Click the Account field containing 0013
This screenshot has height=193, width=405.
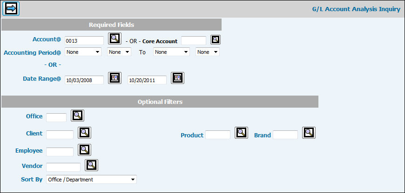tap(84, 41)
